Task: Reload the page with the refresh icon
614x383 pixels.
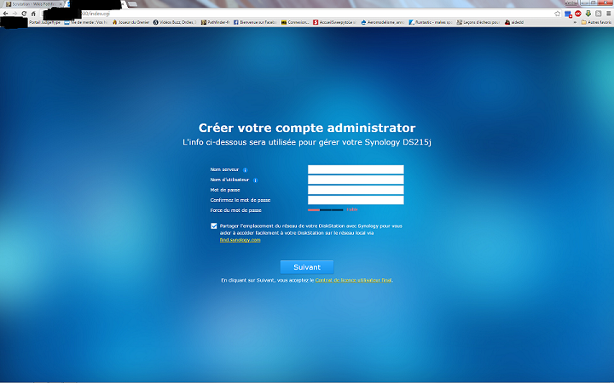Action: click(x=24, y=14)
